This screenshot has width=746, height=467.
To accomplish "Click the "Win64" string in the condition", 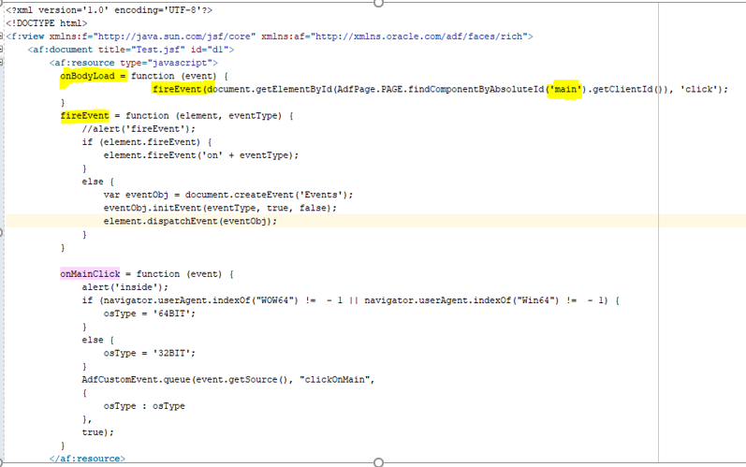I will coord(537,300).
